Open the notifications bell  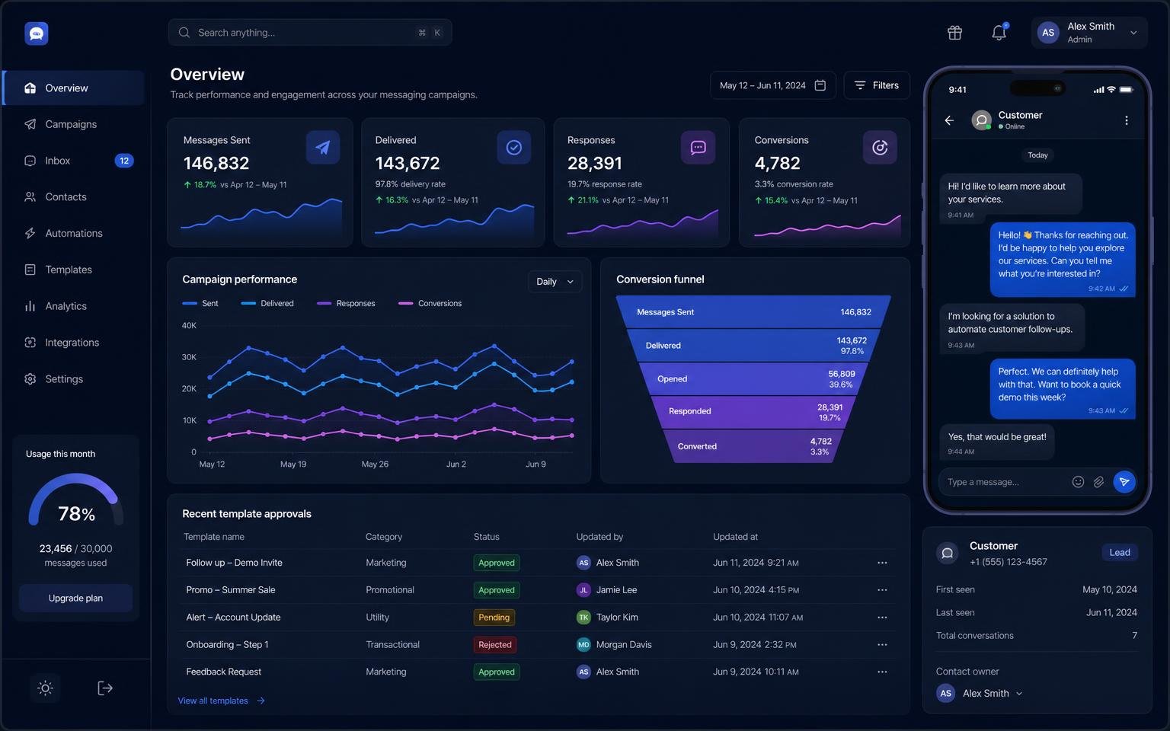point(999,32)
